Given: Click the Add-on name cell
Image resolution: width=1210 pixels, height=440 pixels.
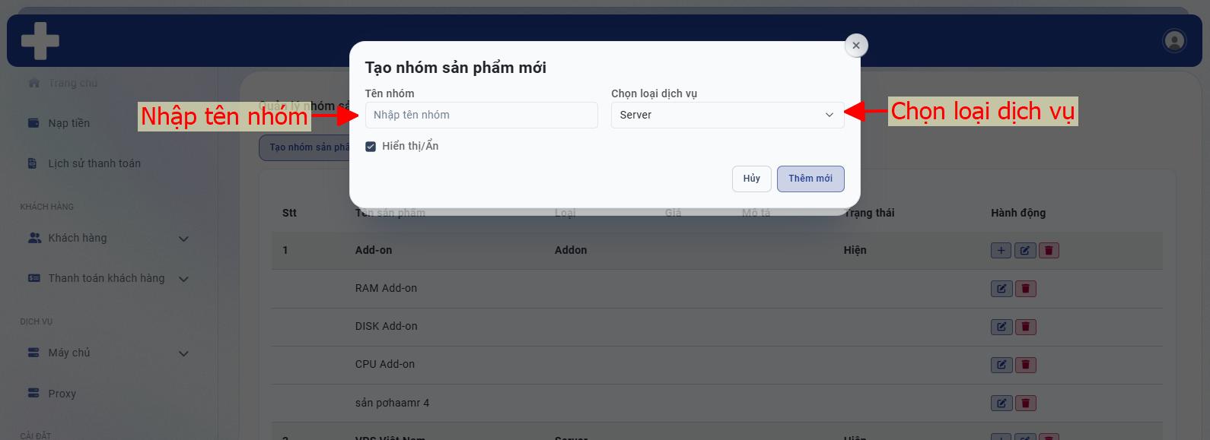Looking at the screenshot, I should [374, 250].
